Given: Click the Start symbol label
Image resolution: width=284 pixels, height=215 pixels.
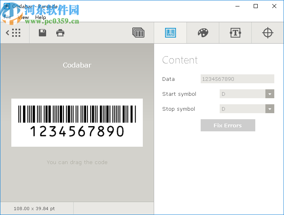Looking at the screenshot, I should pos(179,94).
